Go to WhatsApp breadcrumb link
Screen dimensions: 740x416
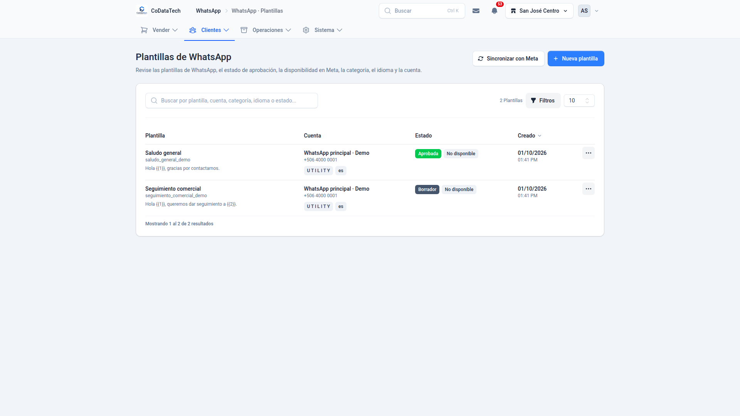(x=208, y=11)
